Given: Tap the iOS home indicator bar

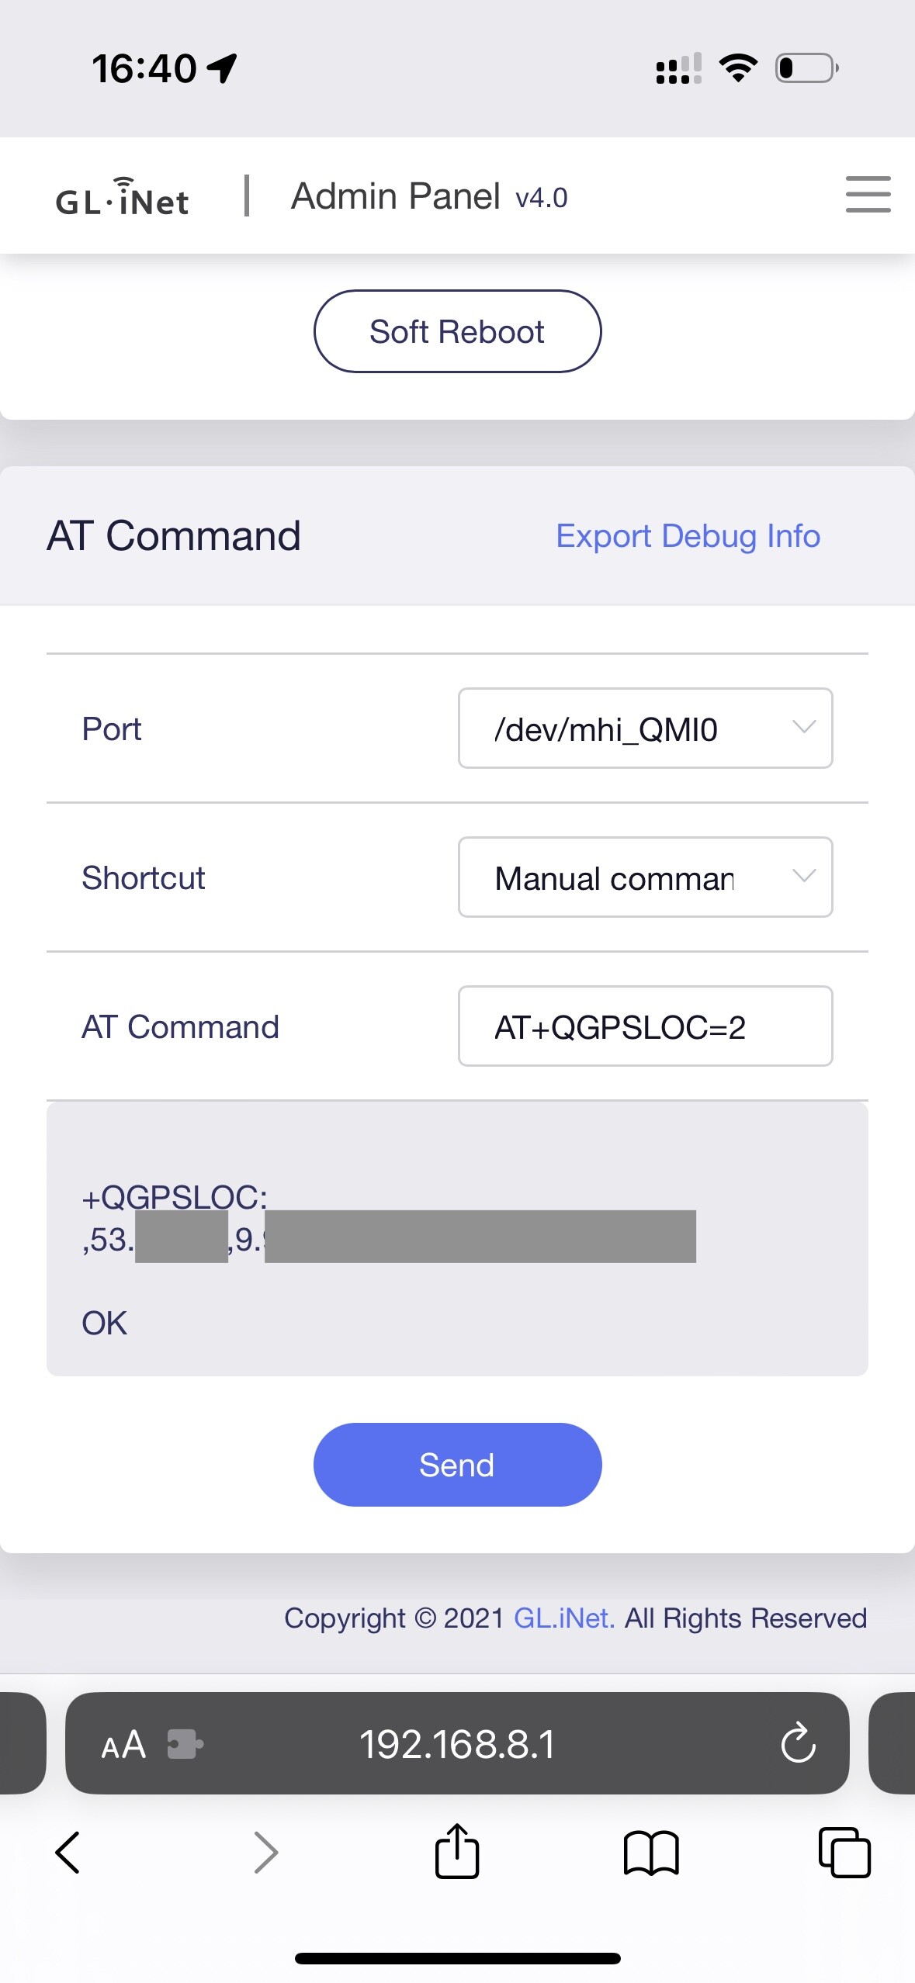Looking at the screenshot, I should click(x=457, y=1958).
